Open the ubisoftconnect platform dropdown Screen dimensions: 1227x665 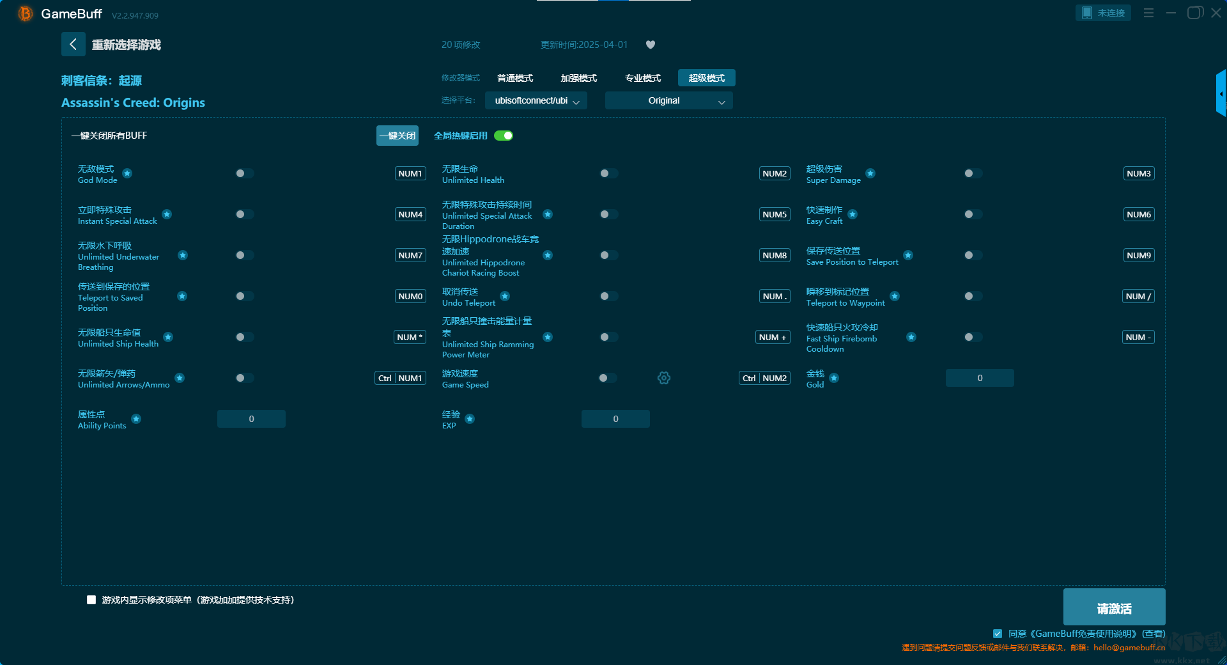click(536, 100)
